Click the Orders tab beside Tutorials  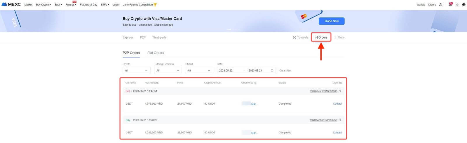pyautogui.click(x=321, y=37)
